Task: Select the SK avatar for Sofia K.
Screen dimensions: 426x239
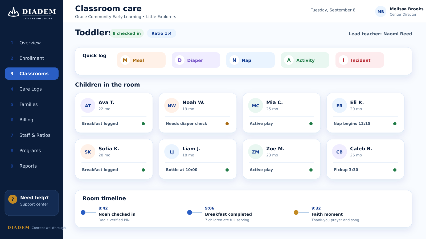Action: [x=88, y=152]
